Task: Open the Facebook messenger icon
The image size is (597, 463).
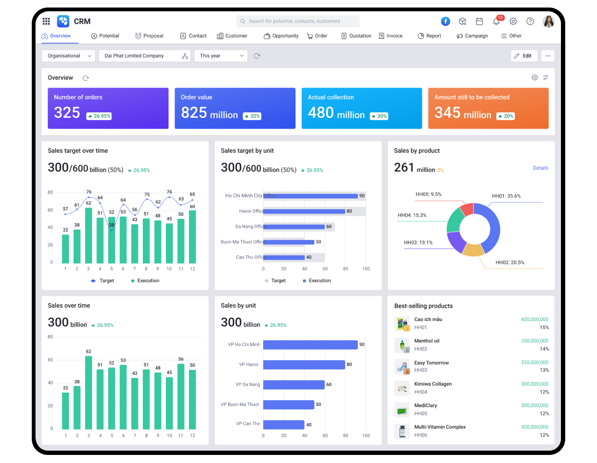Action: 445,21
